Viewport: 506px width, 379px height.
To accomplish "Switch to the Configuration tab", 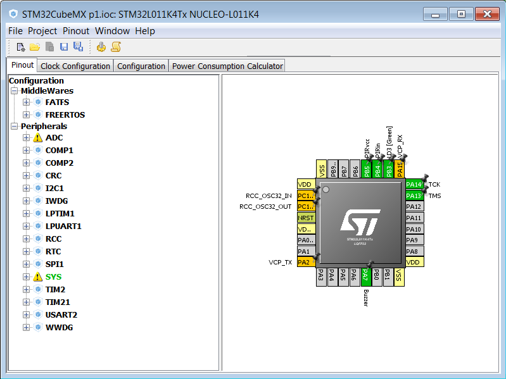I will coord(141,66).
